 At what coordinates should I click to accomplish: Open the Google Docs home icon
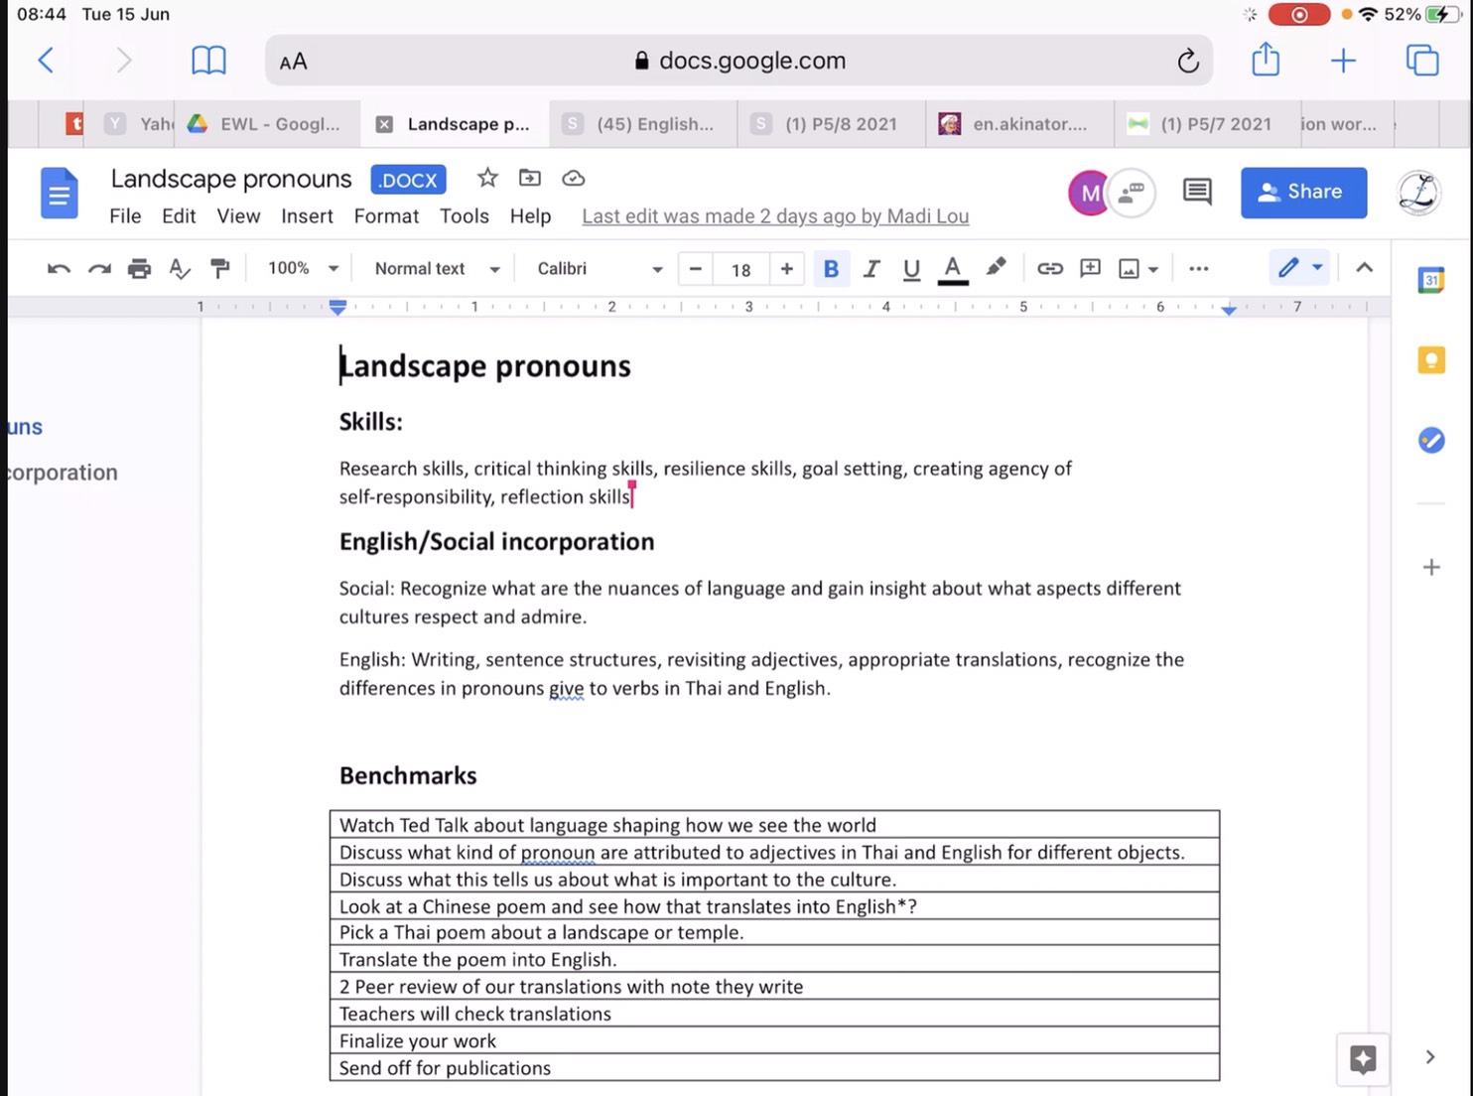[x=60, y=193]
